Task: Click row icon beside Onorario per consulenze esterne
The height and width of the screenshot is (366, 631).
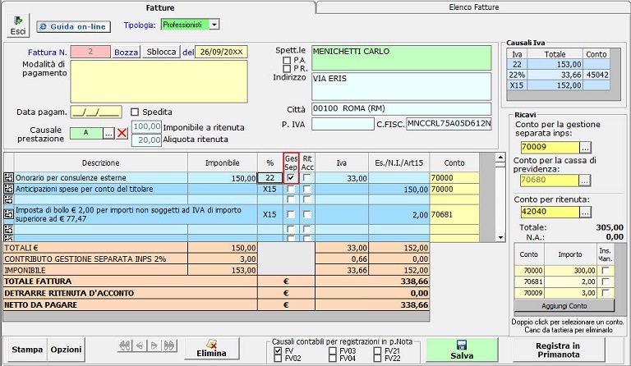Action: click(9, 177)
